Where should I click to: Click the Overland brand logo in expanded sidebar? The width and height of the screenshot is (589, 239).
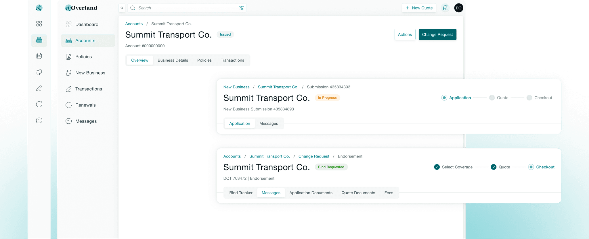(x=81, y=8)
